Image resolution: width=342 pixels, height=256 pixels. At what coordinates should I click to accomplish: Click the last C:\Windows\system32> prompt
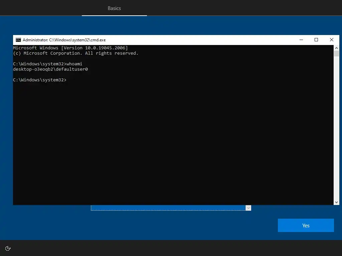40,80
